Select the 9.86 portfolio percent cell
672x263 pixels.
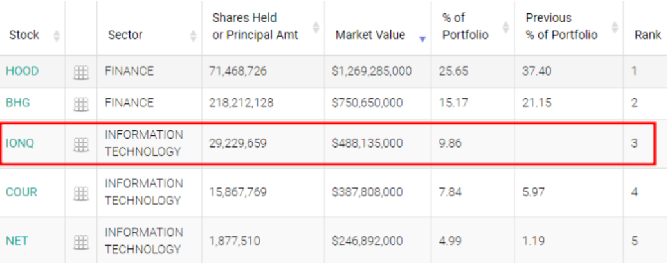click(x=450, y=143)
